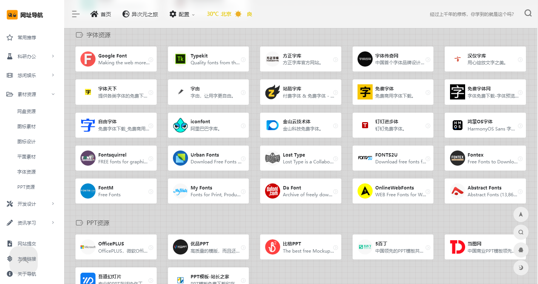Open the Google Font red icon
538x284 pixels.
(x=88, y=59)
